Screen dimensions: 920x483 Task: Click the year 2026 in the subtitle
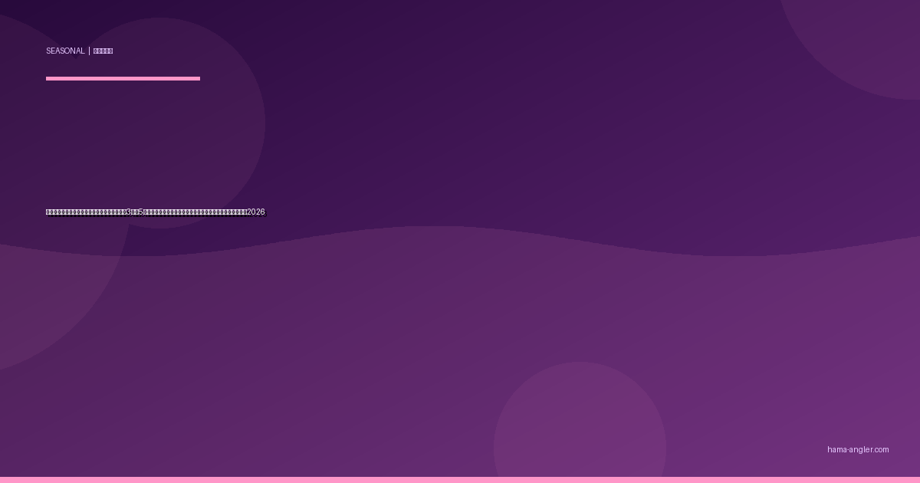256,212
